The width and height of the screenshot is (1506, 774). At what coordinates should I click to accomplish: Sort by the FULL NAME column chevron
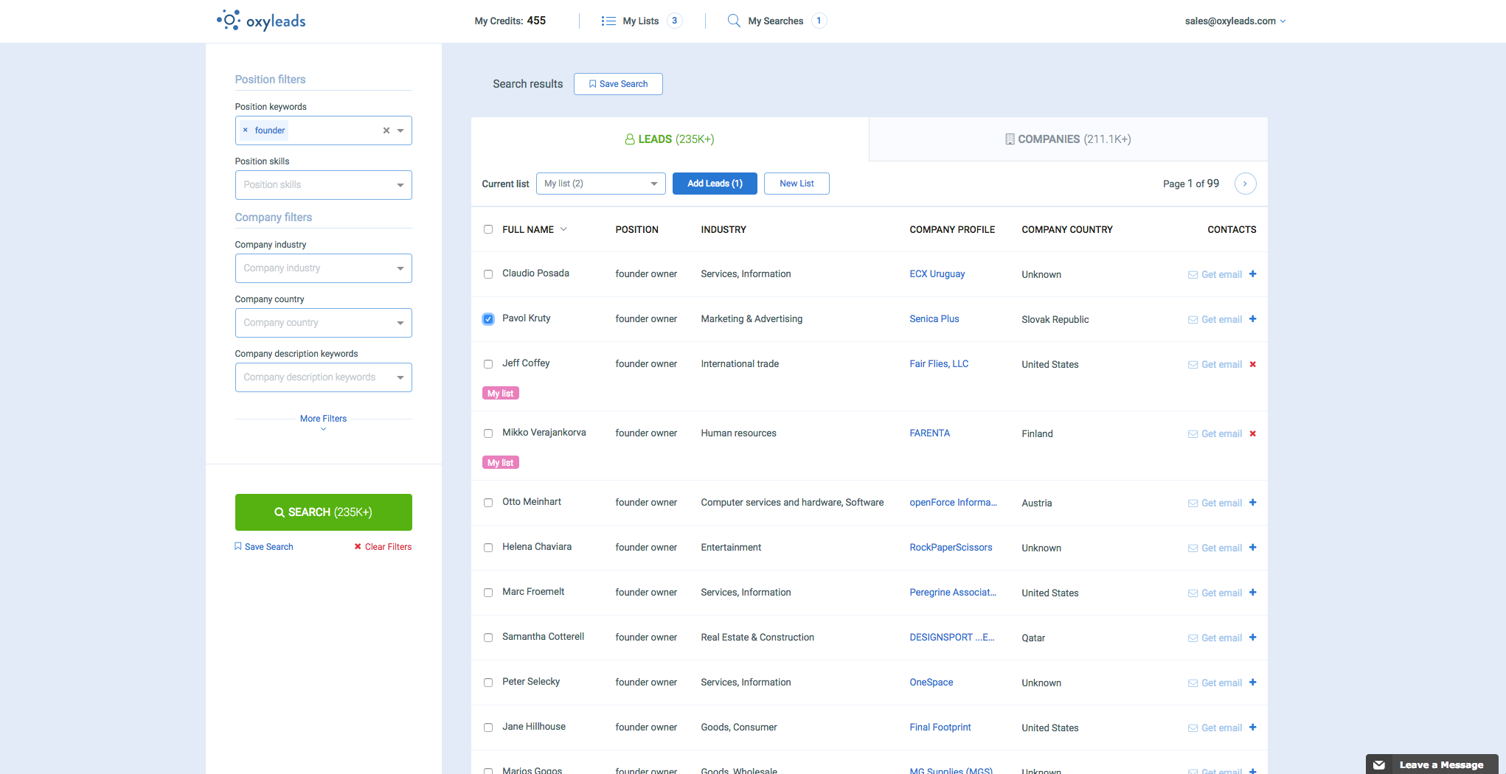(563, 229)
